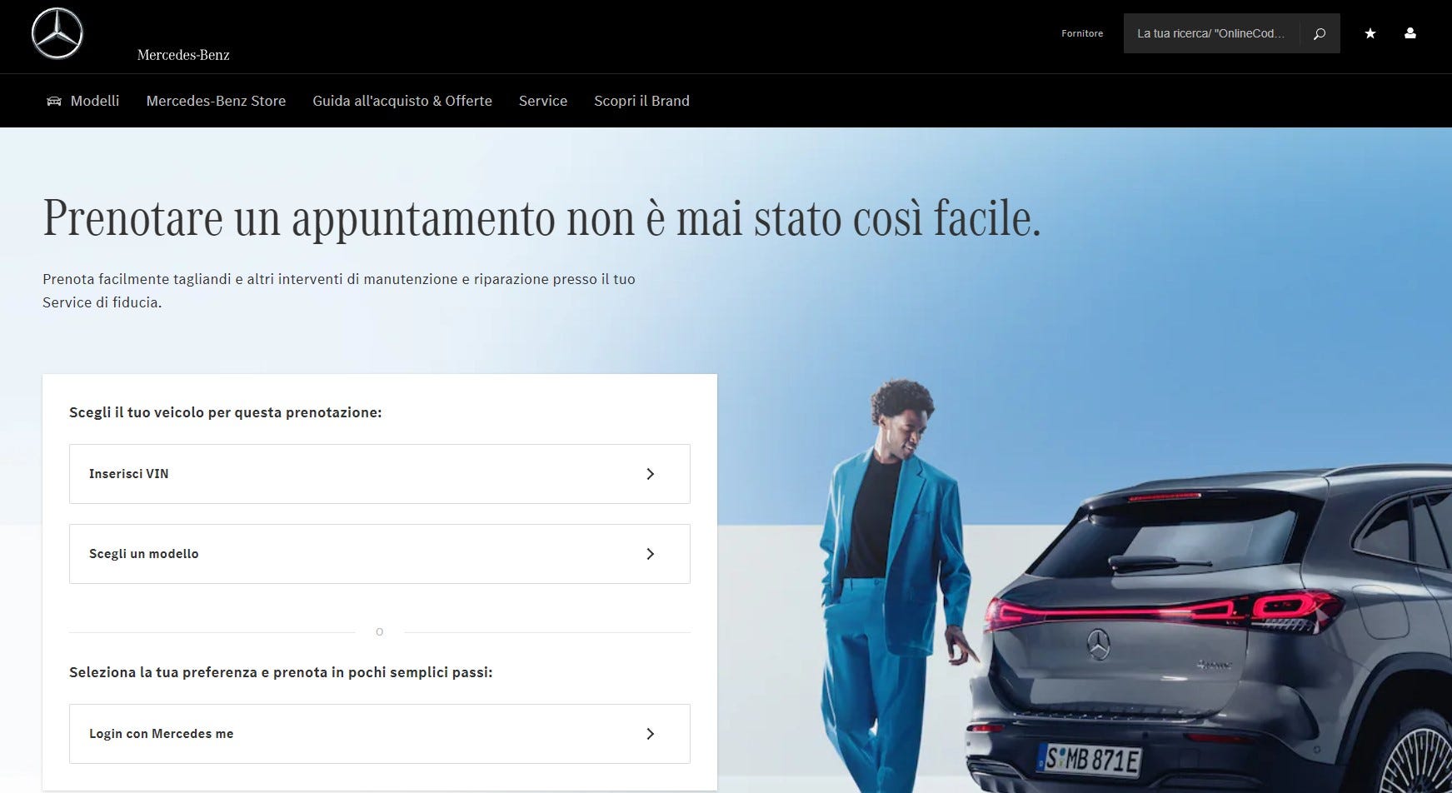Open Guida all'acquisto & Offerte menu
Viewport: 1452px width, 793px height.
(x=402, y=101)
